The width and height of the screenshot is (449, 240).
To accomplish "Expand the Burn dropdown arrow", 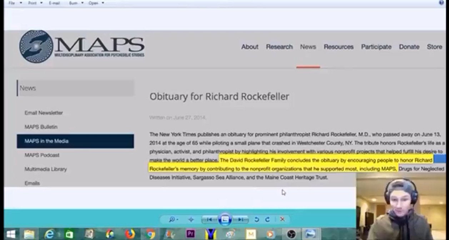I will coord(83,3).
